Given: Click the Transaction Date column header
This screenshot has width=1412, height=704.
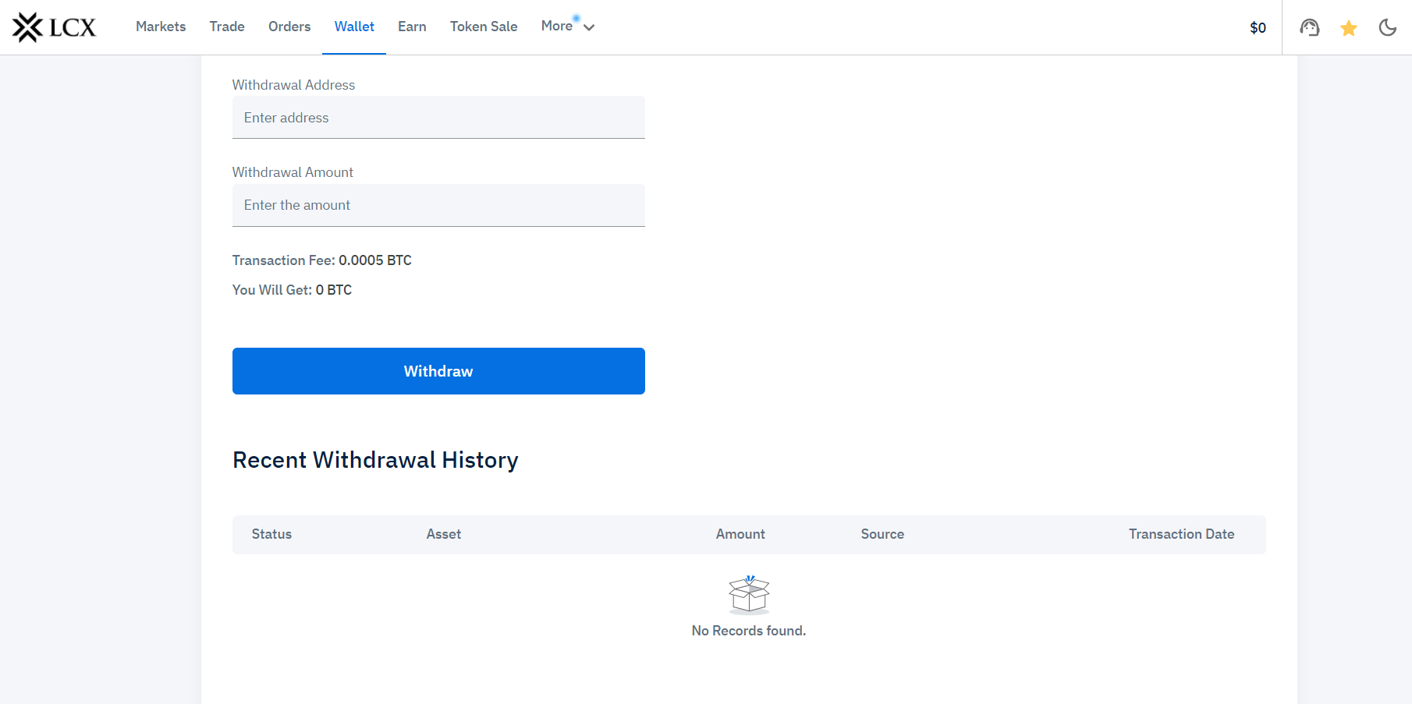Looking at the screenshot, I should click(x=1181, y=534).
